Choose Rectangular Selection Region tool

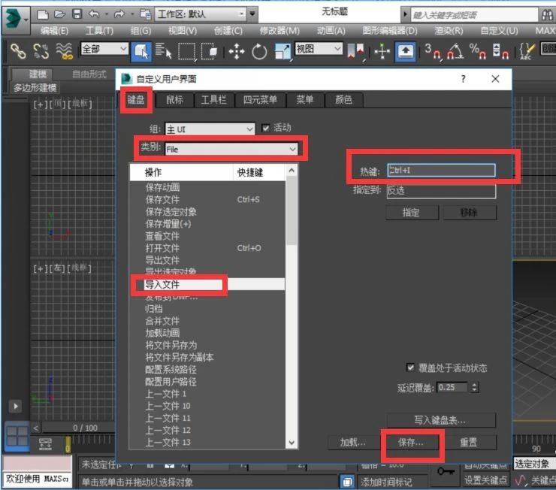coord(186,51)
